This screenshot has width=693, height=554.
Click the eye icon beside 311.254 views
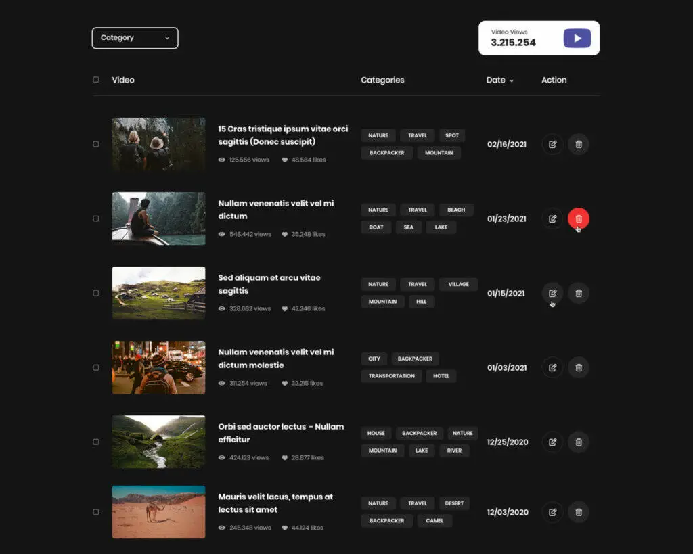click(x=222, y=383)
